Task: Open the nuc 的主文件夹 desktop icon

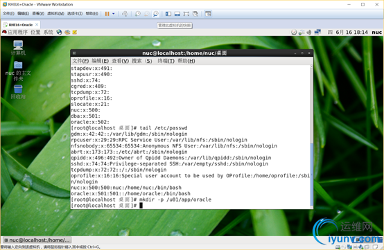Action: click(x=18, y=71)
